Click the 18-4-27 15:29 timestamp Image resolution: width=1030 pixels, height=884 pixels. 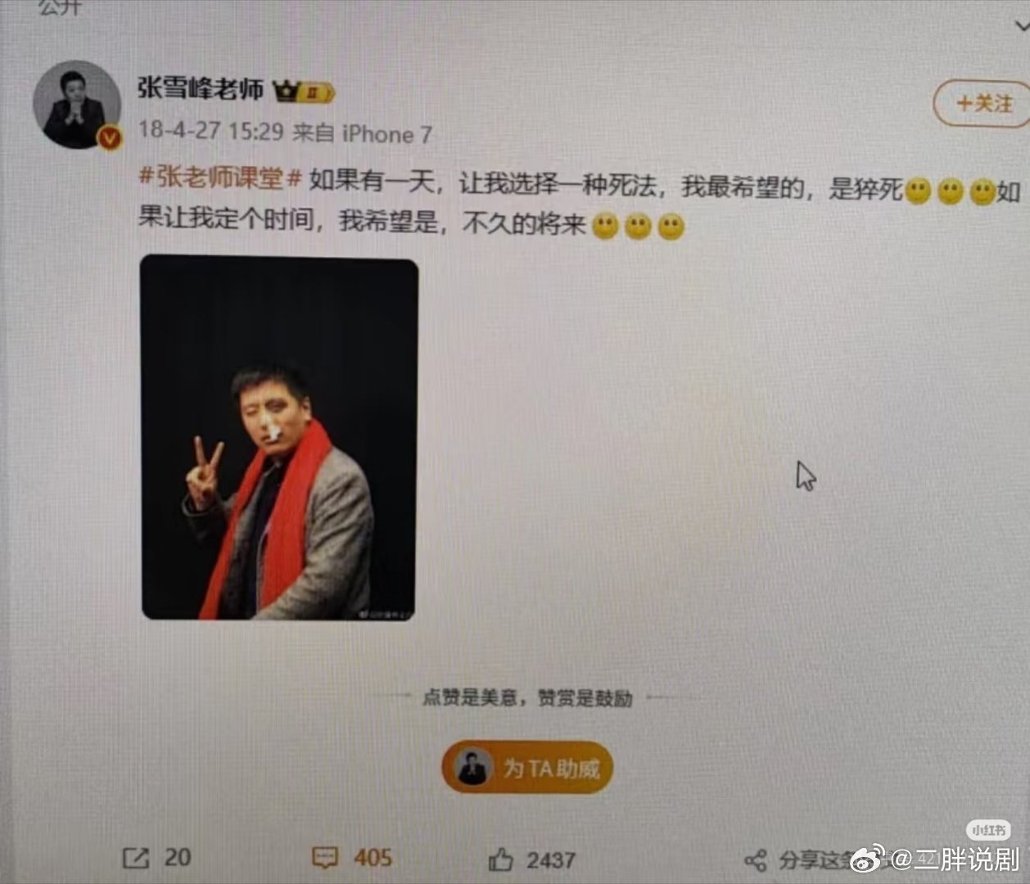pos(210,130)
